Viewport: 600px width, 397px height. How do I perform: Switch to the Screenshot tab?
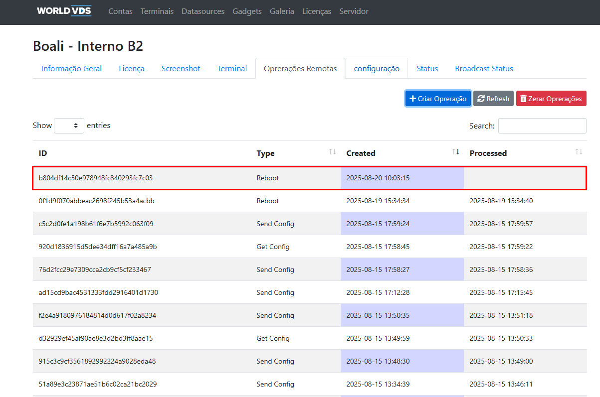[x=181, y=68]
